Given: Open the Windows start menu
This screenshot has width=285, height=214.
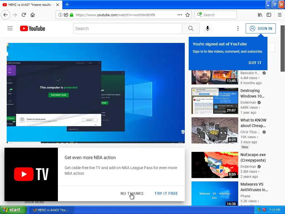Looking at the screenshot, I should click(x=13, y=210).
